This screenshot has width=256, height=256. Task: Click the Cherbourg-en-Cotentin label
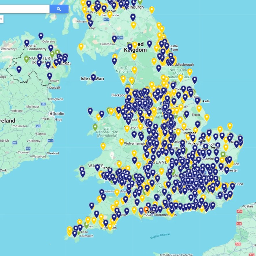pos(177,255)
